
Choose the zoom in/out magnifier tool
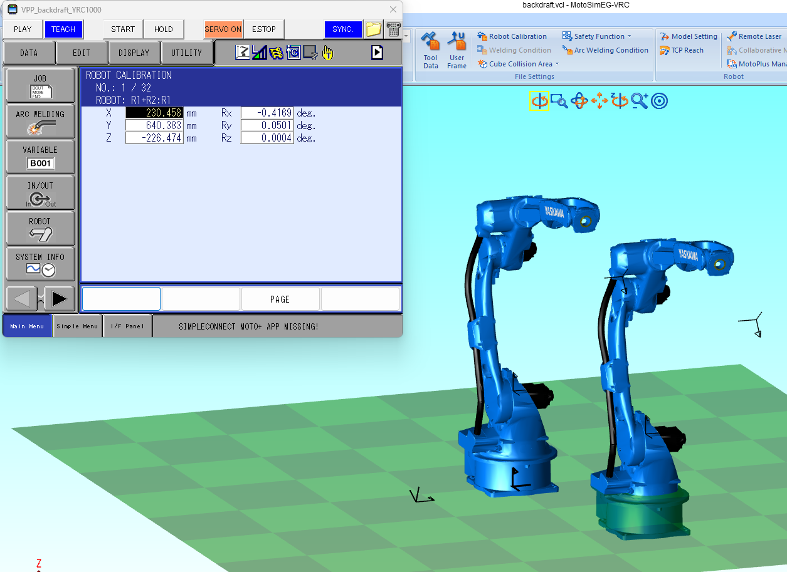640,101
